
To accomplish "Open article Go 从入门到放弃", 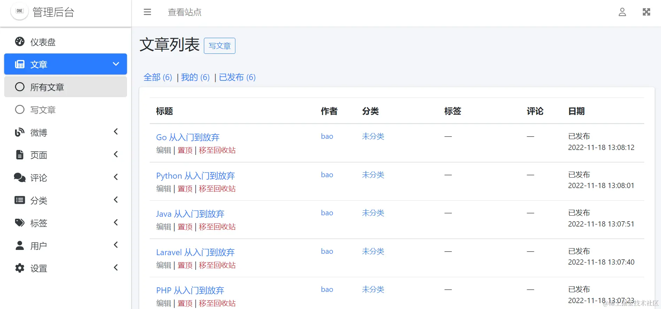I will click(188, 137).
